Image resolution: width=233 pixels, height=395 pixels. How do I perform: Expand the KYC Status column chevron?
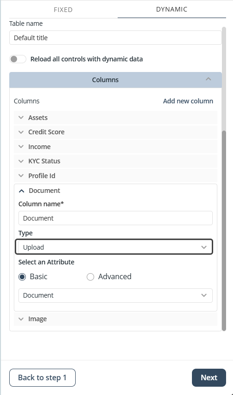point(21,161)
